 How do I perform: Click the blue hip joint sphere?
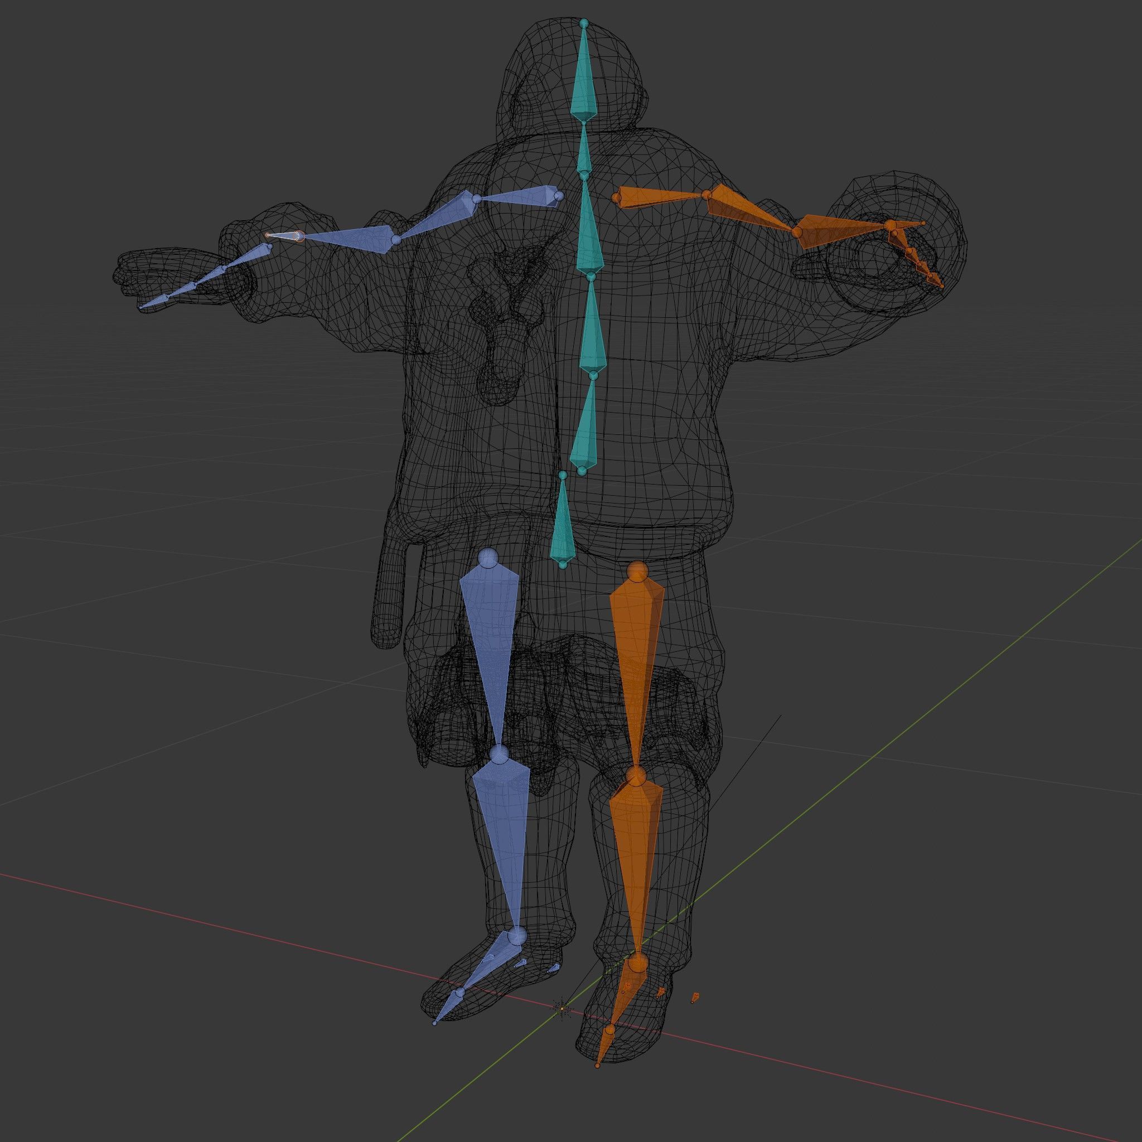(x=488, y=558)
